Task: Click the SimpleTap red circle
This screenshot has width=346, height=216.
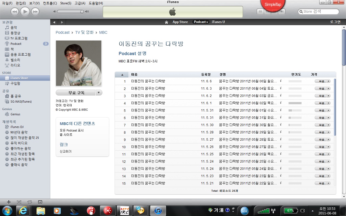Action: [x=273, y=5]
